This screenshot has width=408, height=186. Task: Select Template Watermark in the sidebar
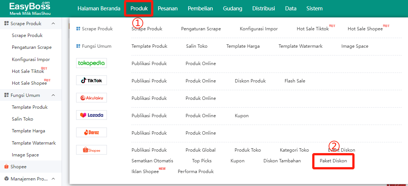pyautogui.click(x=34, y=143)
